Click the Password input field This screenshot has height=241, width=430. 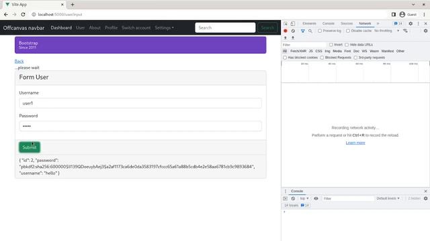coord(140,127)
